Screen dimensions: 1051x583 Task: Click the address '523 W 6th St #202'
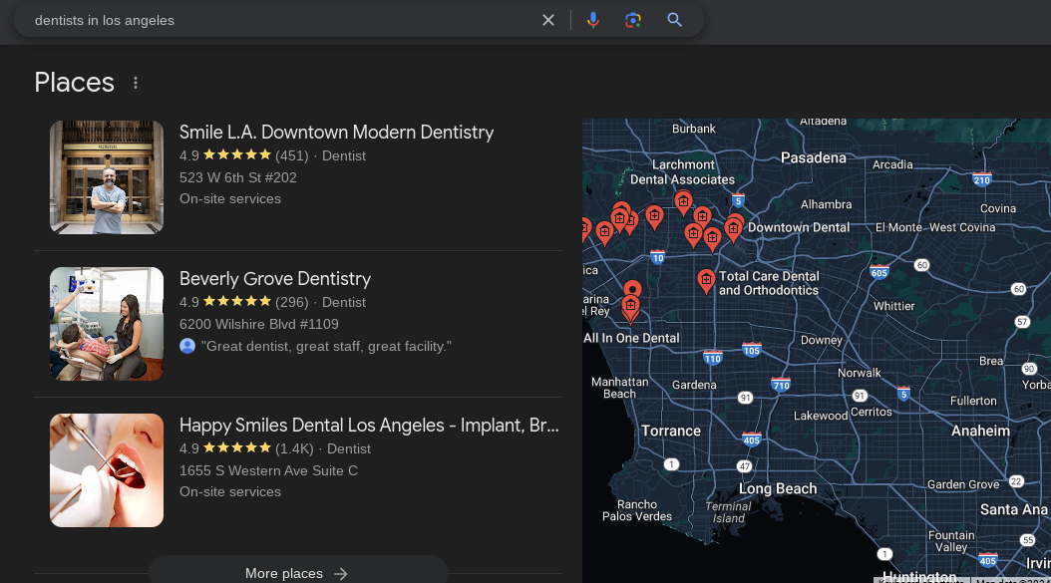[238, 177]
